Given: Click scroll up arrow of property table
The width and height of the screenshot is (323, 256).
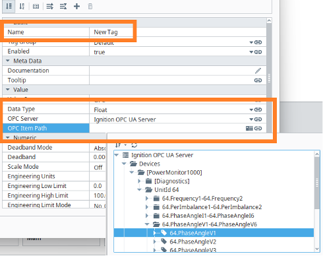Looking at the screenshot, I should pos(269,20).
